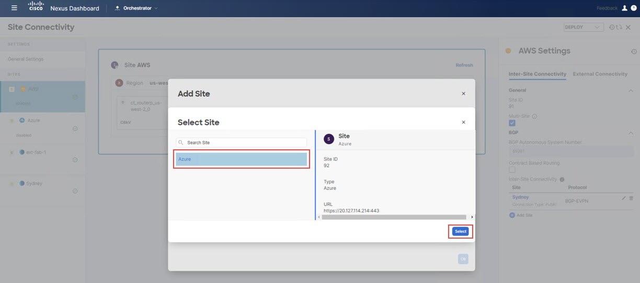Switch to Inter-Site Connectivity tab
This screenshot has width=640, height=283.
coord(538,74)
